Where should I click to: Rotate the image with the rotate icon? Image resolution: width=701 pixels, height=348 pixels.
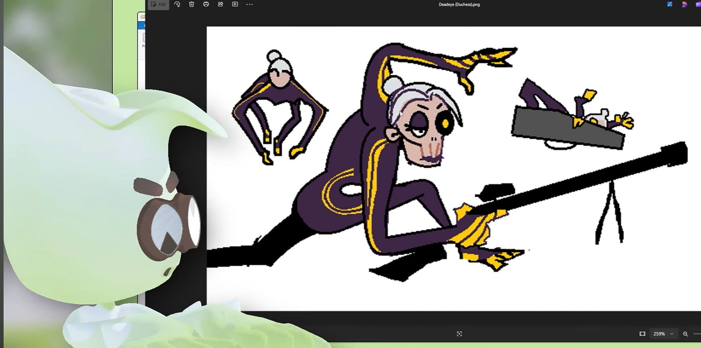tap(177, 4)
